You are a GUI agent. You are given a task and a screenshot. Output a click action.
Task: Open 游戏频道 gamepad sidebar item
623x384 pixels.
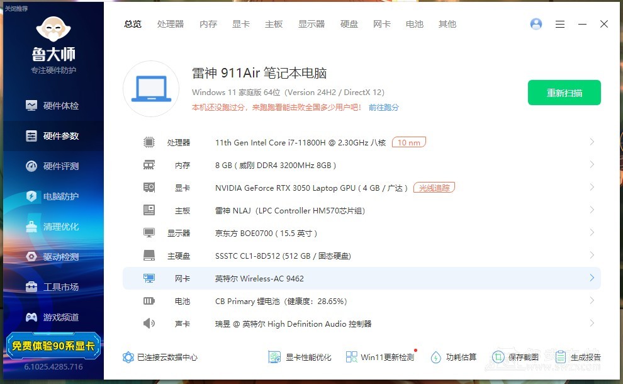(53, 317)
